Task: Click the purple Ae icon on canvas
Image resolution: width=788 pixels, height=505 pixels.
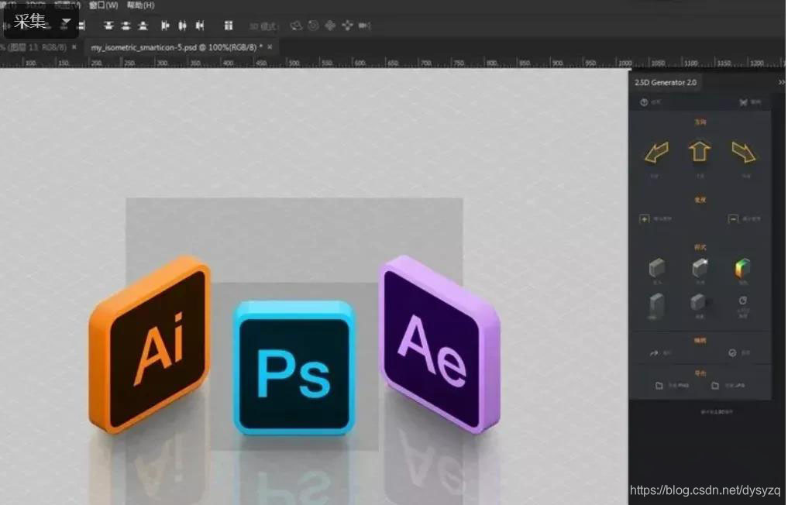Action: pyautogui.click(x=439, y=345)
